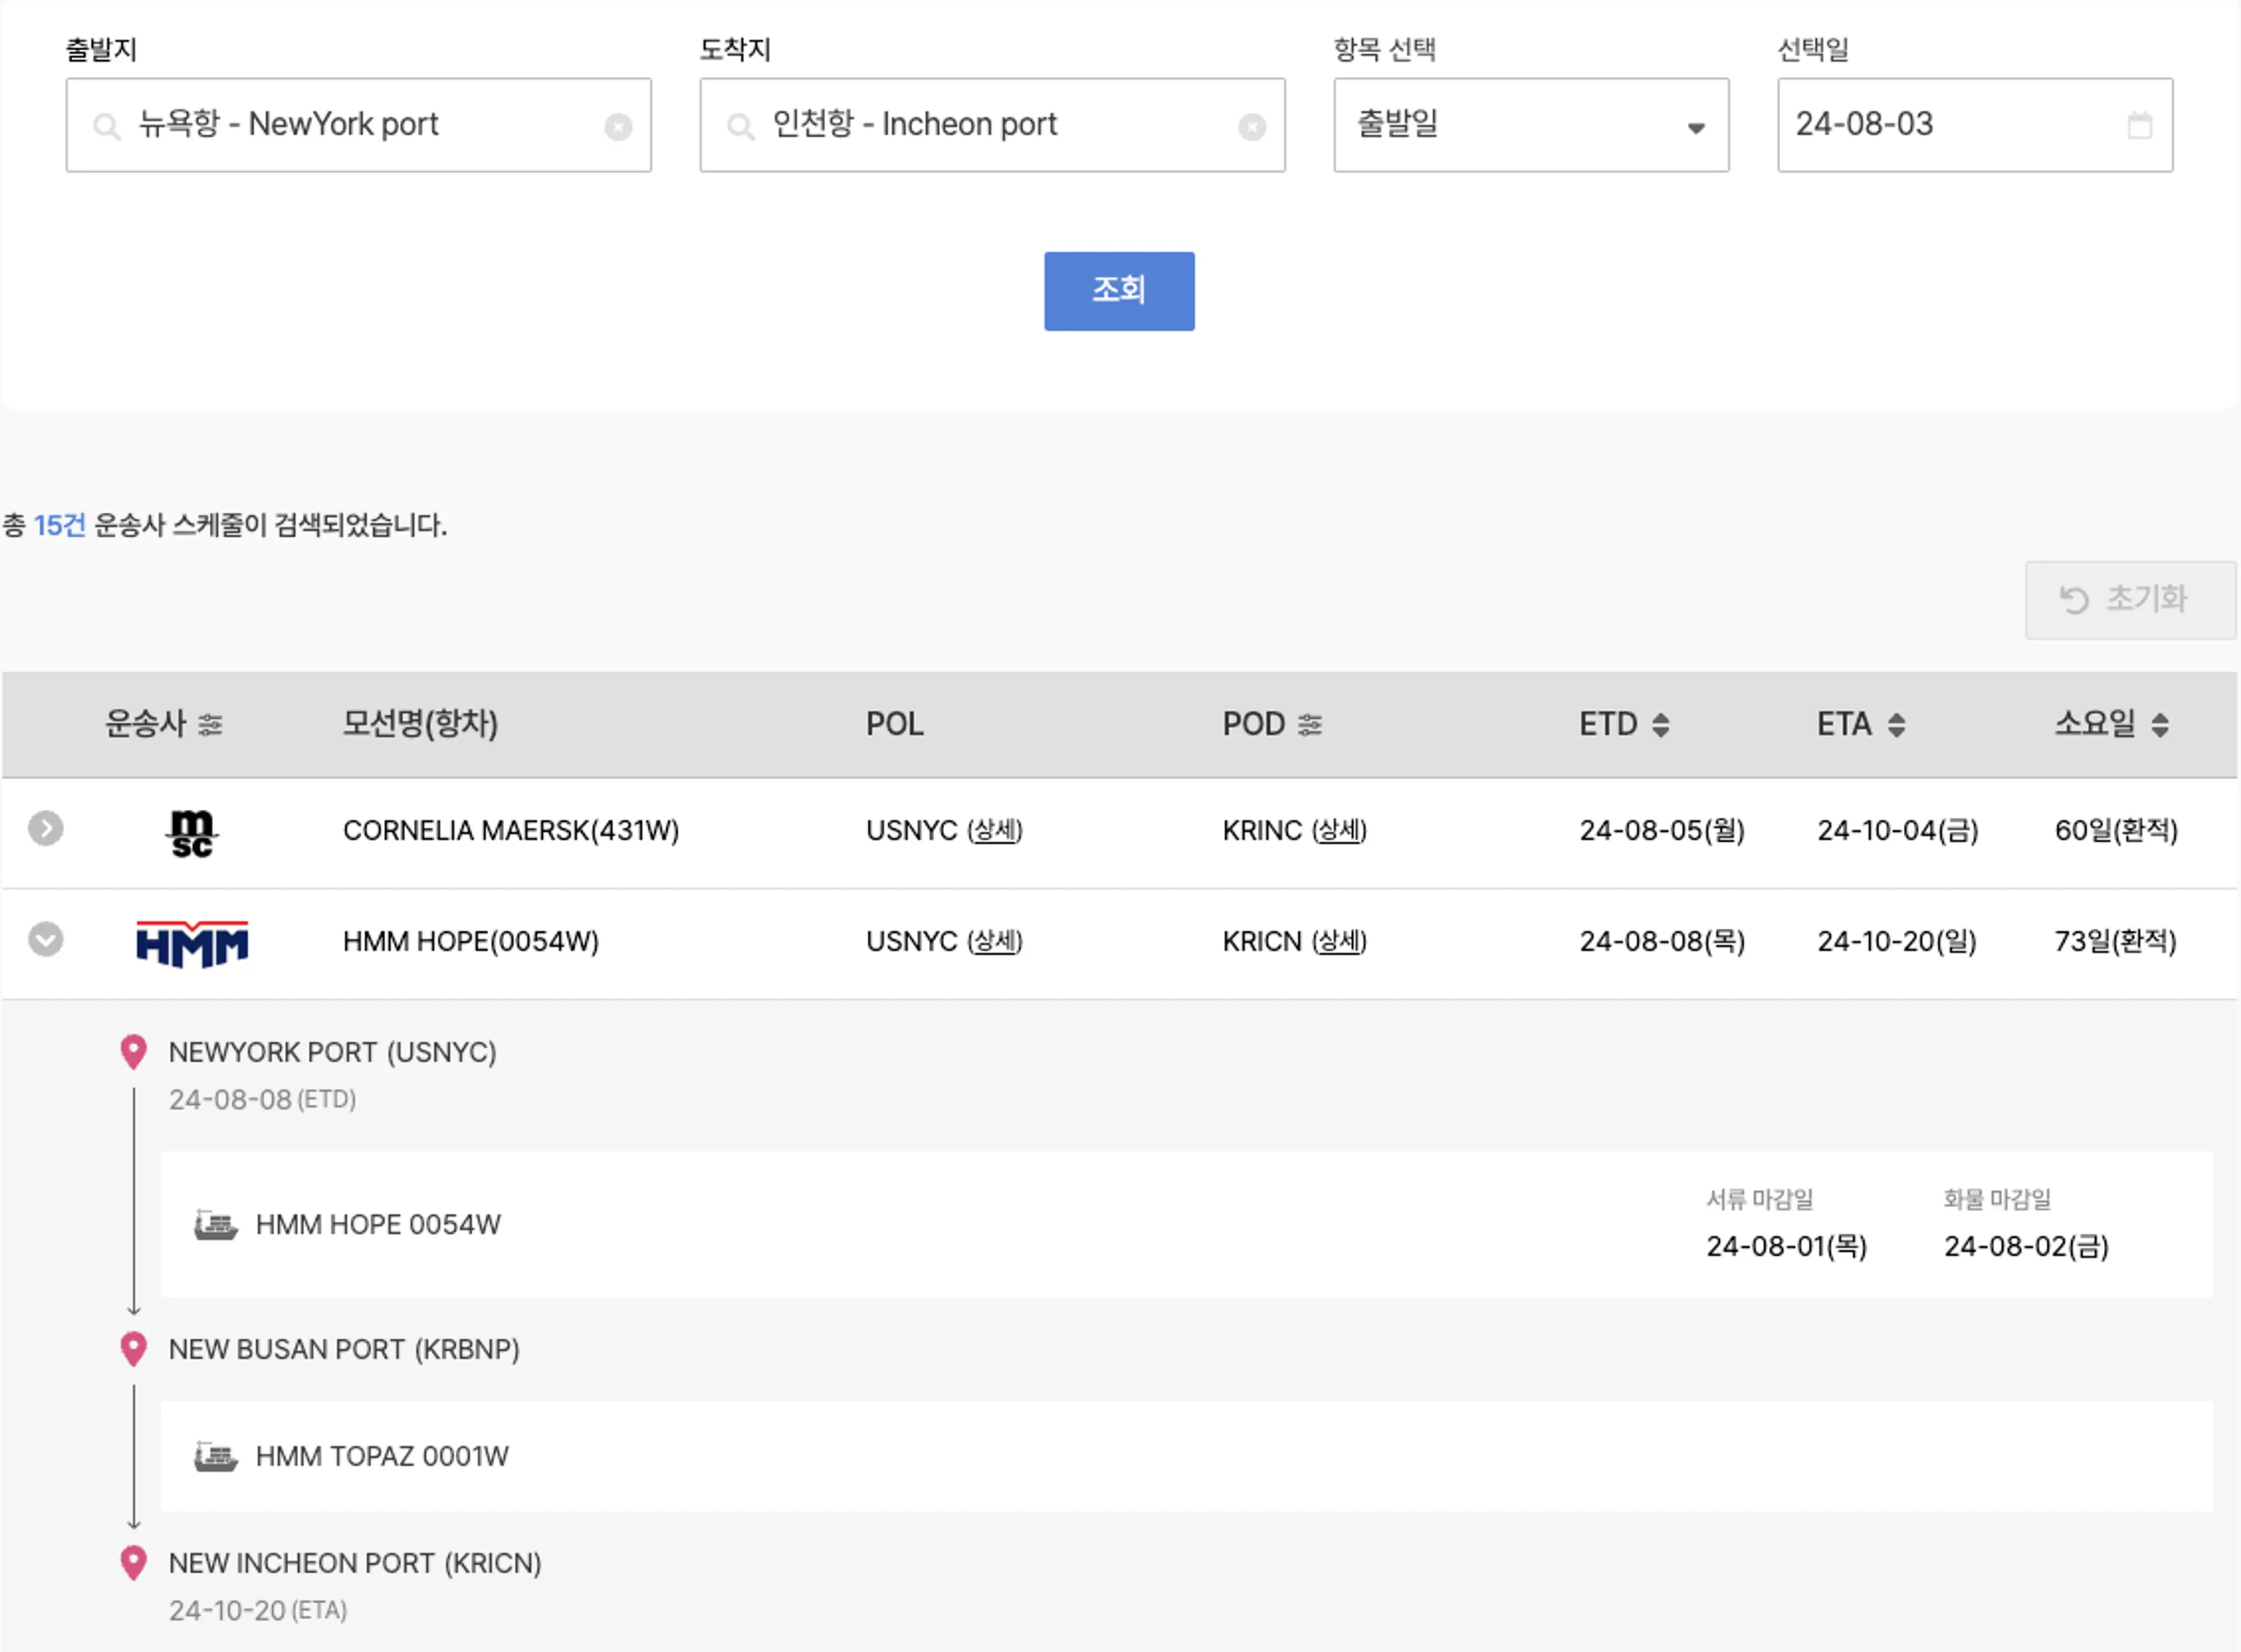
Task: Open KRINC 상세 link in CORNELIA MAERSK row
Action: 1339,831
